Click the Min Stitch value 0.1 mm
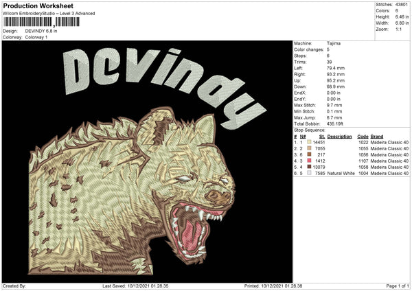The image size is (412, 291). click(x=334, y=111)
